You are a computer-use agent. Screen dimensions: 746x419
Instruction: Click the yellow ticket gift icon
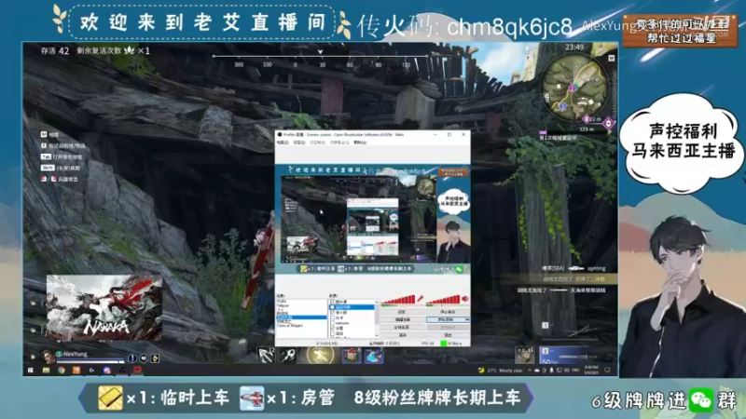110,399
